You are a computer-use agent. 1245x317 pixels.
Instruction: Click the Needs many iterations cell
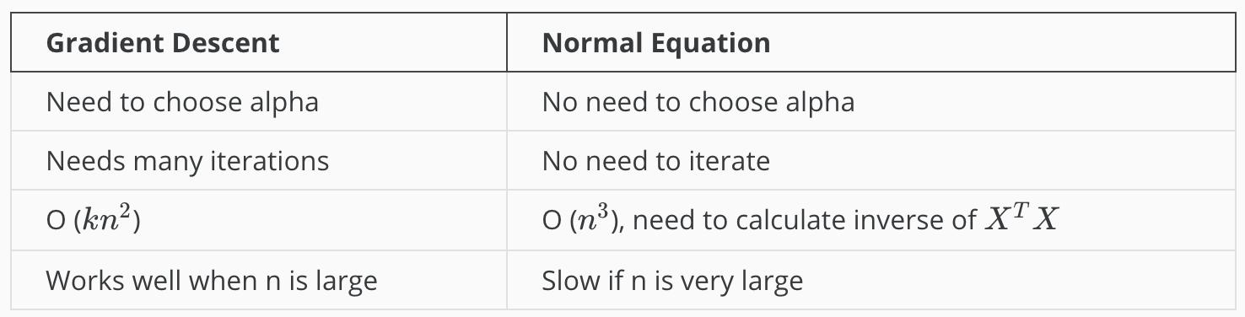click(259, 160)
